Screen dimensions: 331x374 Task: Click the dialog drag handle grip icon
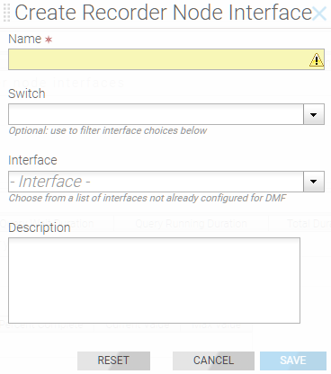(6, 13)
